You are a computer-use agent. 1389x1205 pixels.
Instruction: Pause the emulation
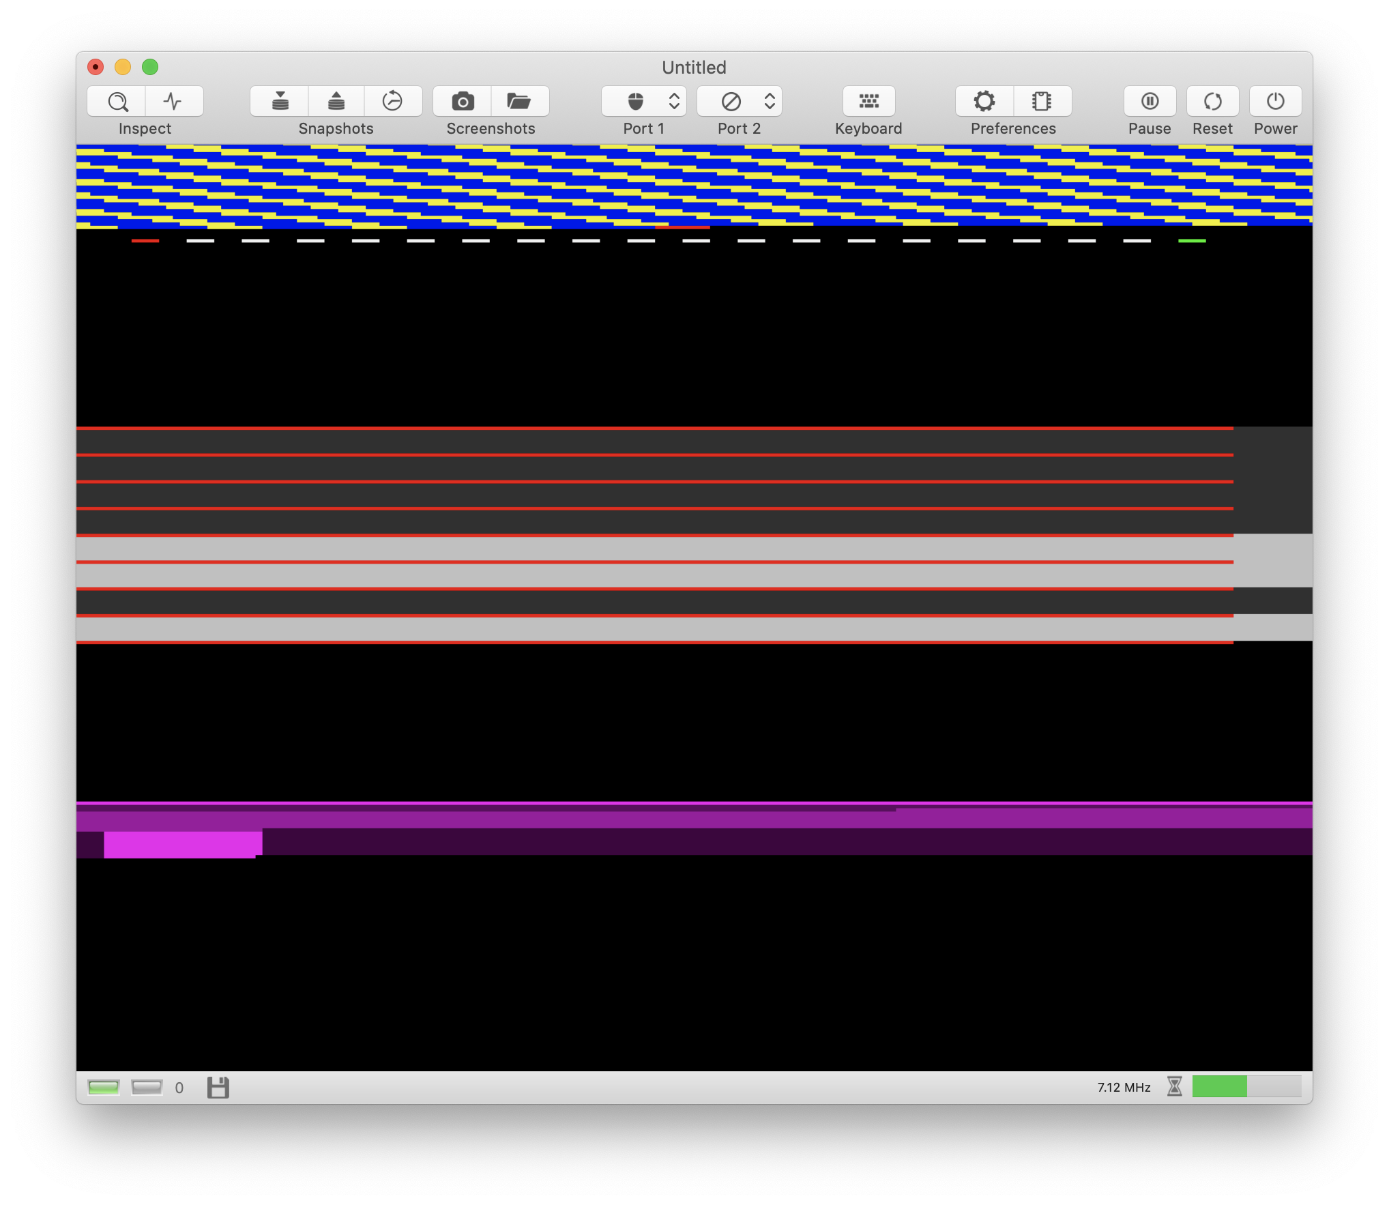1150,102
